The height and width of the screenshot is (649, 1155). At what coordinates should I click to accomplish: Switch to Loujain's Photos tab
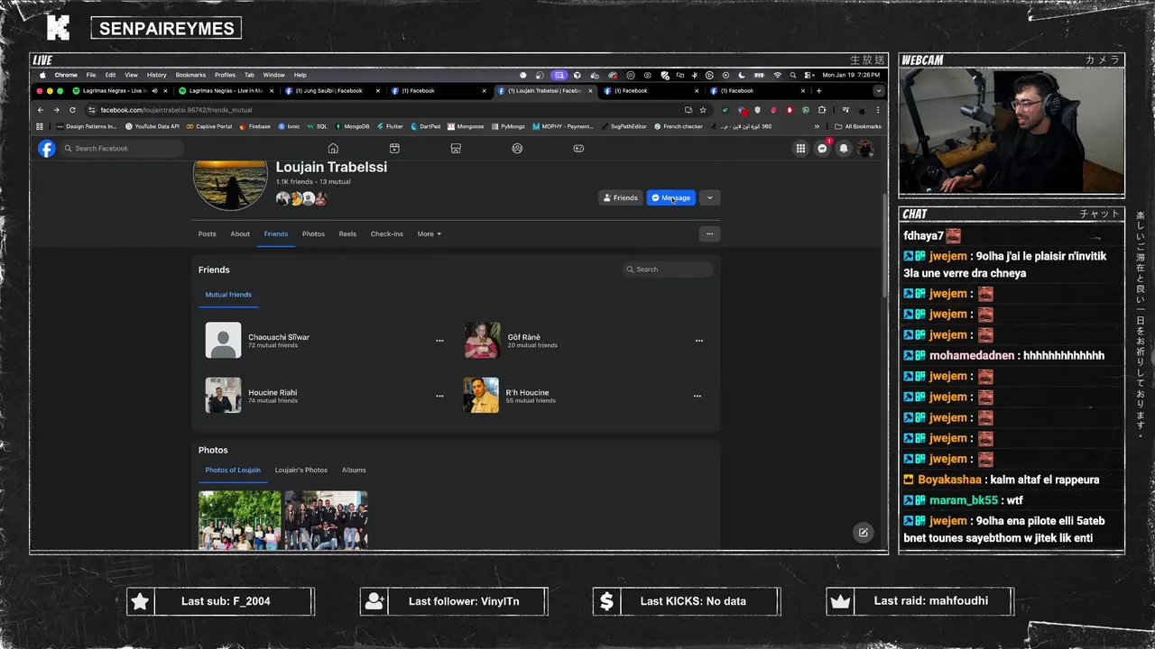pyautogui.click(x=301, y=470)
